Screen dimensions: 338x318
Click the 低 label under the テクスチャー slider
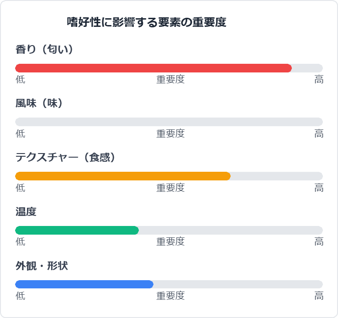click(x=21, y=188)
